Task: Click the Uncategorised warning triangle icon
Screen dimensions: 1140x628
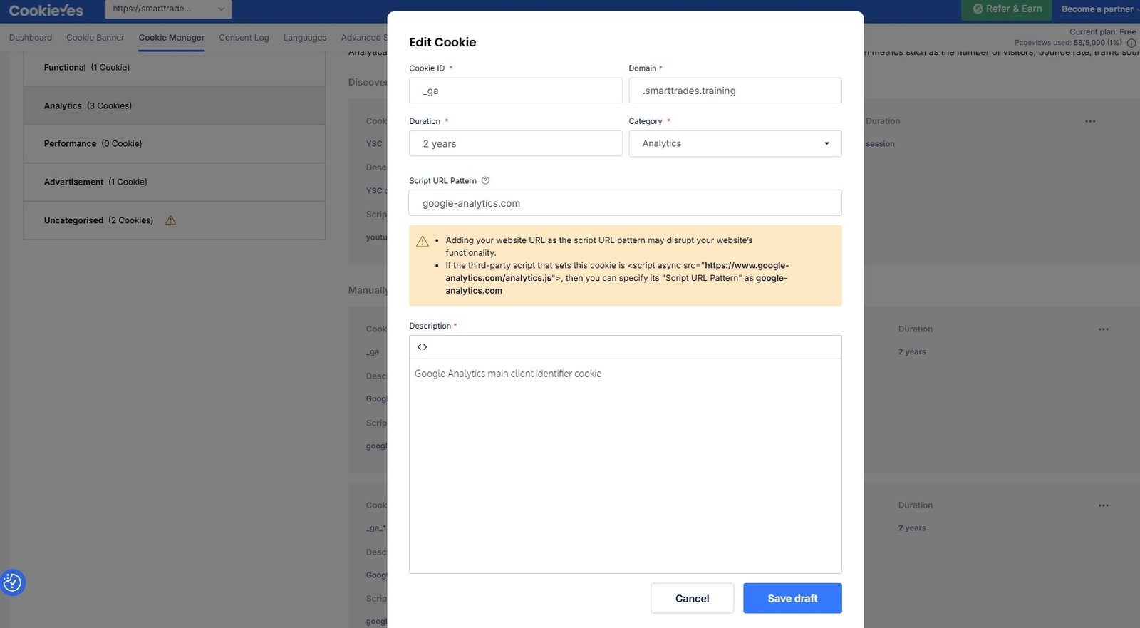Action: [x=170, y=220]
